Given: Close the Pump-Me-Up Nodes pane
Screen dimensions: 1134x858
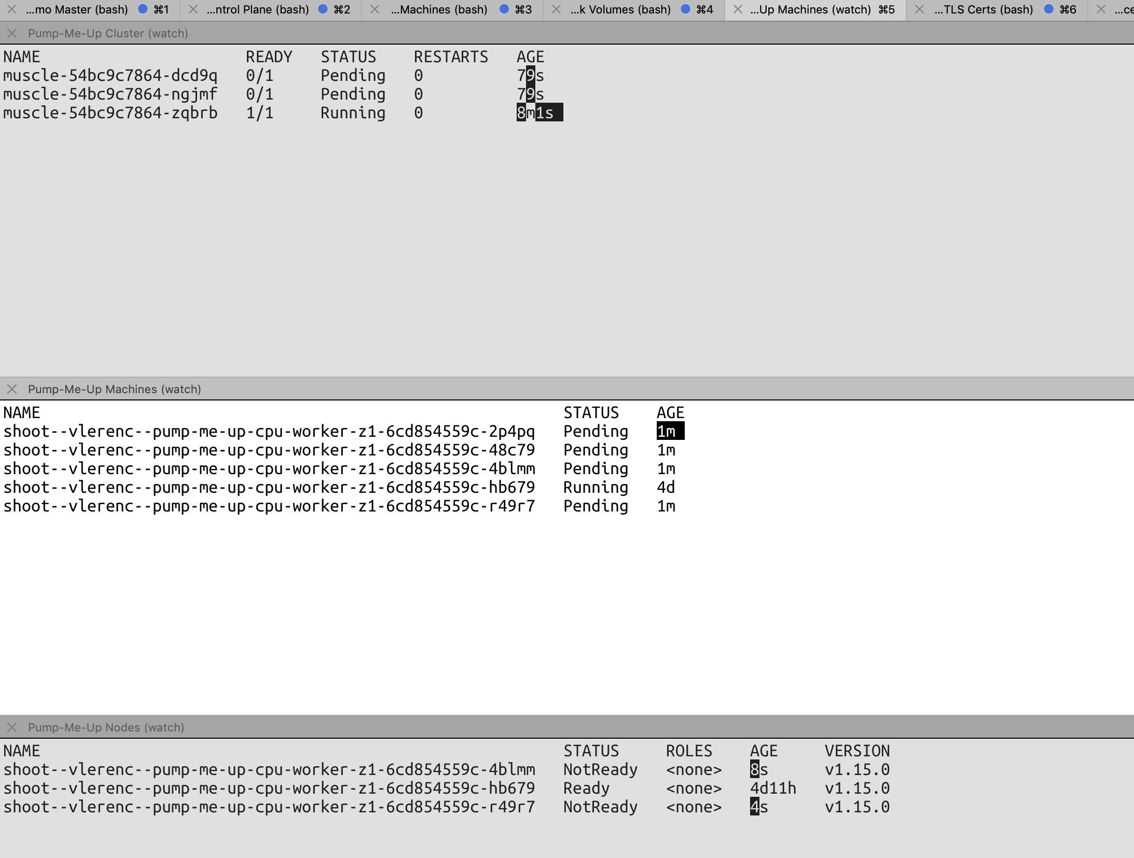Looking at the screenshot, I should click(12, 727).
